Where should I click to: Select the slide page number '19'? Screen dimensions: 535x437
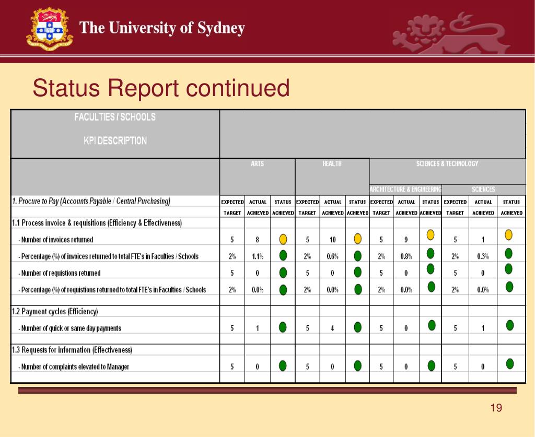click(x=496, y=408)
